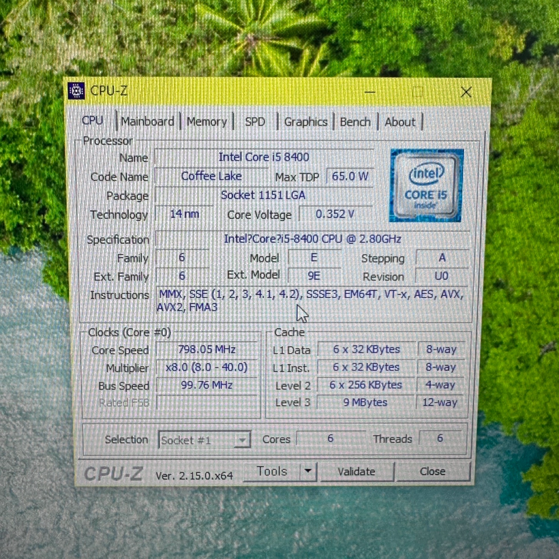Viewport: 559px width, 559px height.
Task: Click the Threads value field
Action: click(x=440, y=438)
